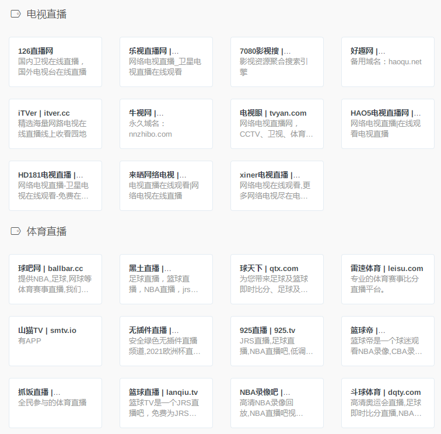Open 球天下 | qtx.com card
The image size is (441, 434).
click(277, 279)
